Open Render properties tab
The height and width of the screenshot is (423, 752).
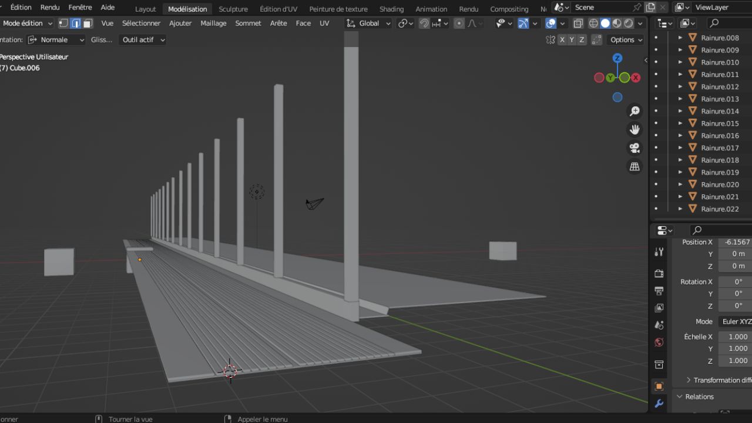coord(659,274)
